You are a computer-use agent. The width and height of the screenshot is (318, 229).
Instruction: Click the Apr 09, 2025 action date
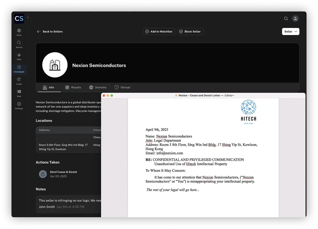[59, 176]
